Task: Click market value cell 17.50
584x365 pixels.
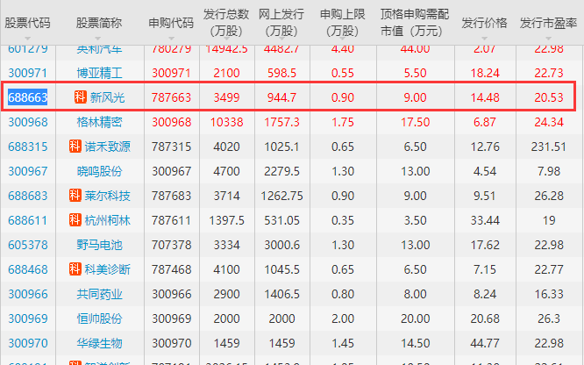Action: [416, 122]
